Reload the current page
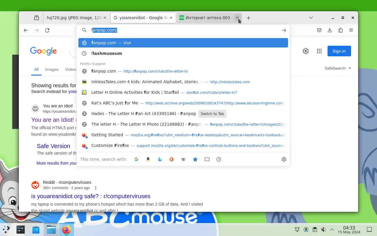The width and height of the screenshot is (377, 236). coord(47,30)
